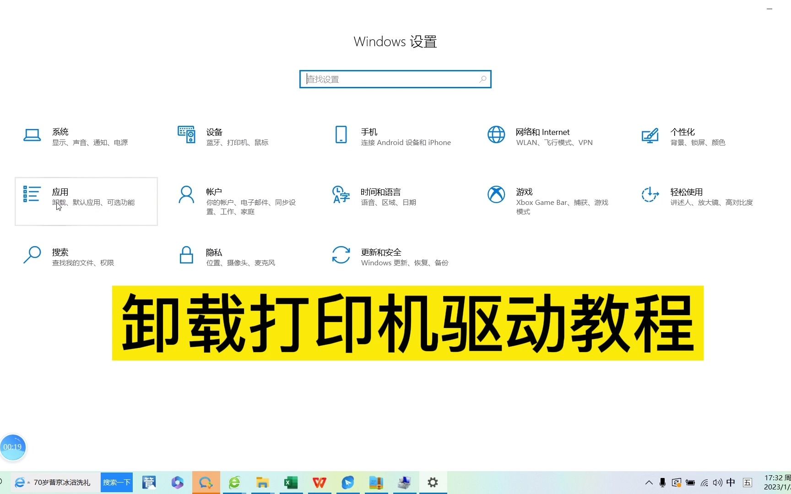Switch to WPS Office in the taskbar
Viewport: 791px width, 494px height.
coord(320,483)
